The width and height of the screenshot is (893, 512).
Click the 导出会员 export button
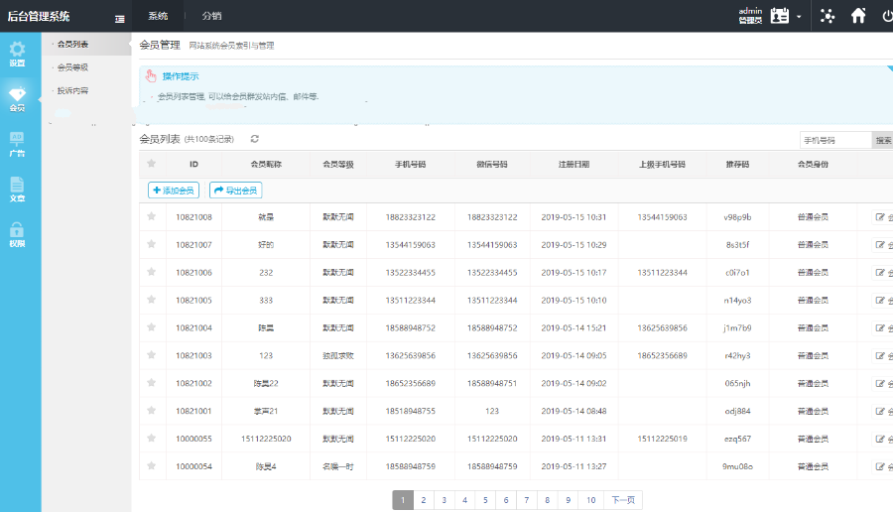(x=236, y=190)
